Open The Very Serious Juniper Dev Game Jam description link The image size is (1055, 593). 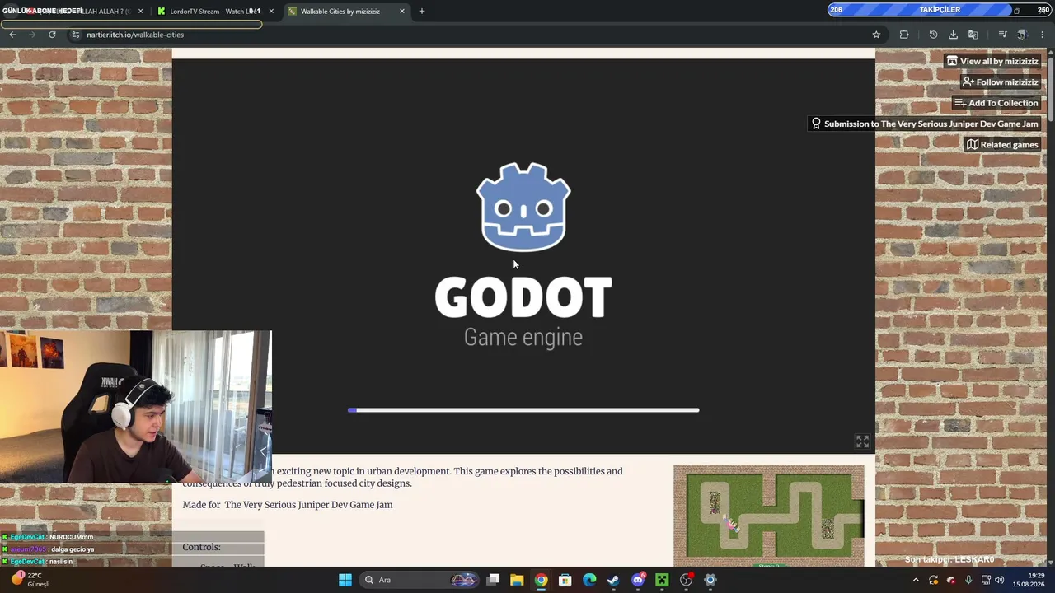coord(308,505)
